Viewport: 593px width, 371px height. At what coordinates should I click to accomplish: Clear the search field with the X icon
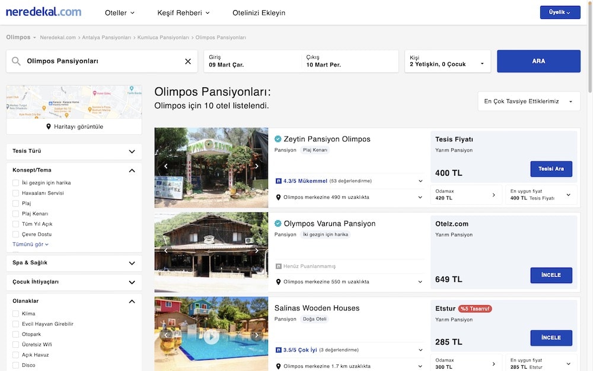(188, 61)
